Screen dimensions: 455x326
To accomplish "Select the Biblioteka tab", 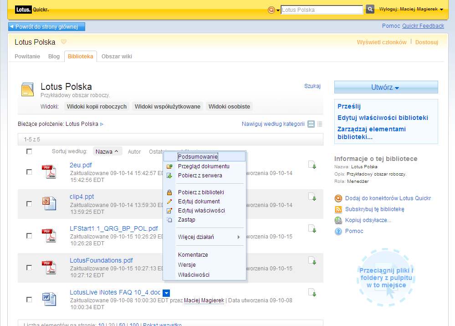I will click(80, 57).
